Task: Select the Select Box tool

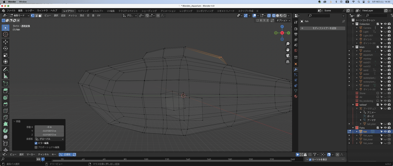Action: pos(6,28)
